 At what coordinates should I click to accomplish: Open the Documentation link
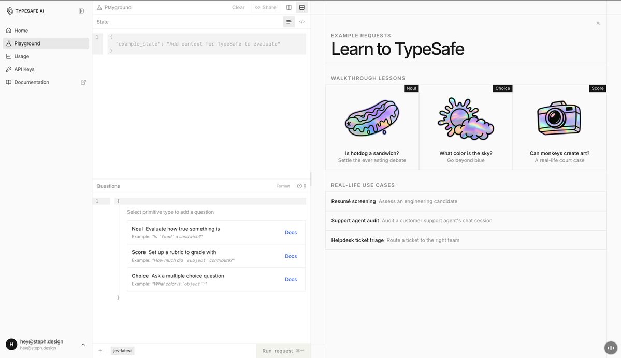click(x=46, y=82)
